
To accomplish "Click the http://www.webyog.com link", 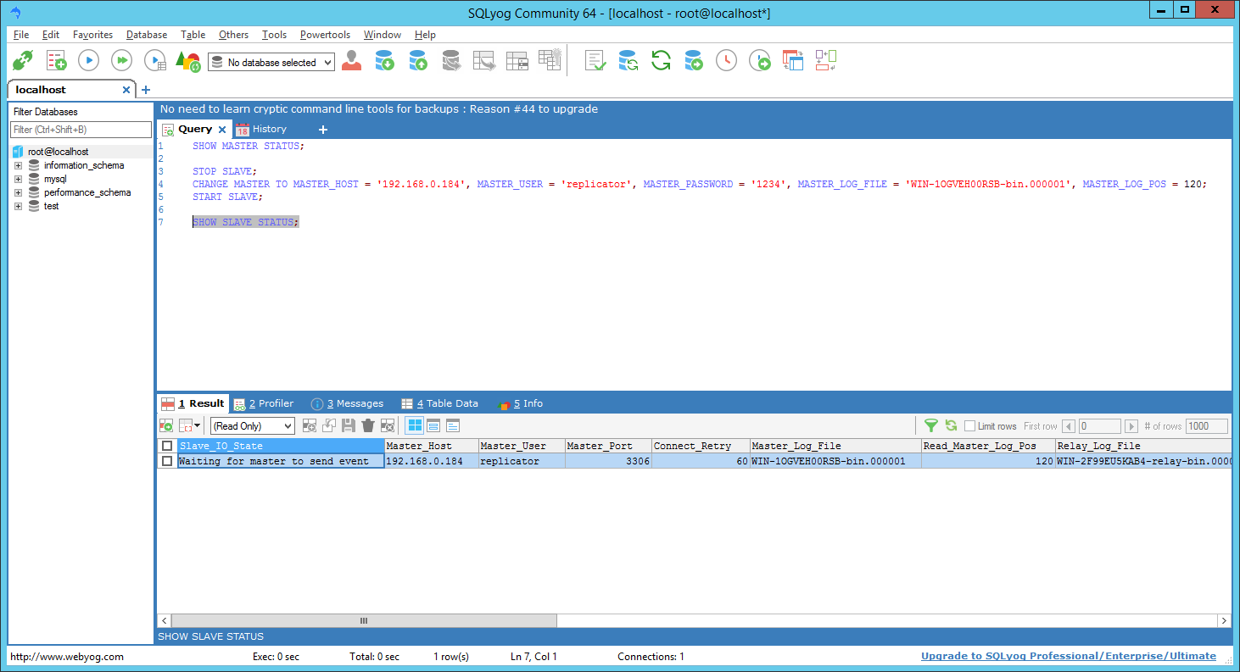I will click(x=67, y=657).
